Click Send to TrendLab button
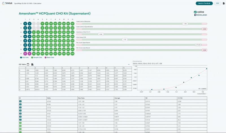The image size is (226, 133). tap(204, 3)
